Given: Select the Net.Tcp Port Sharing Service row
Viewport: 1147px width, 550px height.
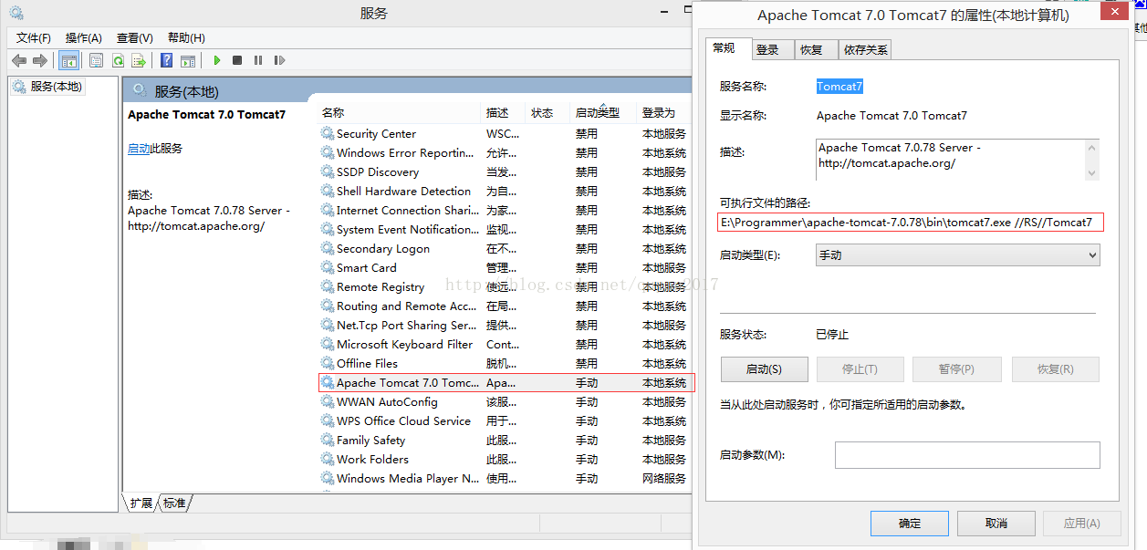Looking at the screenshot, I should [x=506, y=325].
